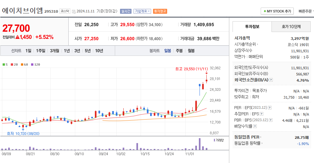Click the 거래대금 value 39,686 백만
The image size is (314, 163).
208,39
